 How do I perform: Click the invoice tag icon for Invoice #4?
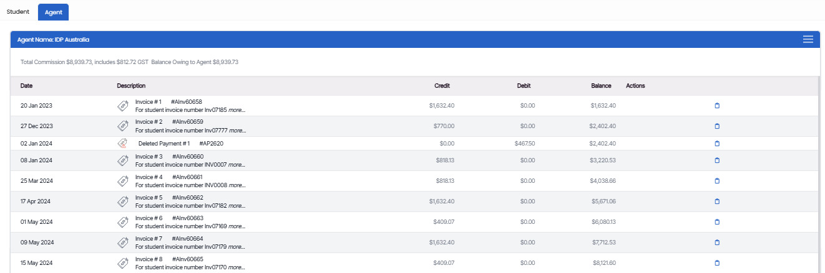click(123, 181)
